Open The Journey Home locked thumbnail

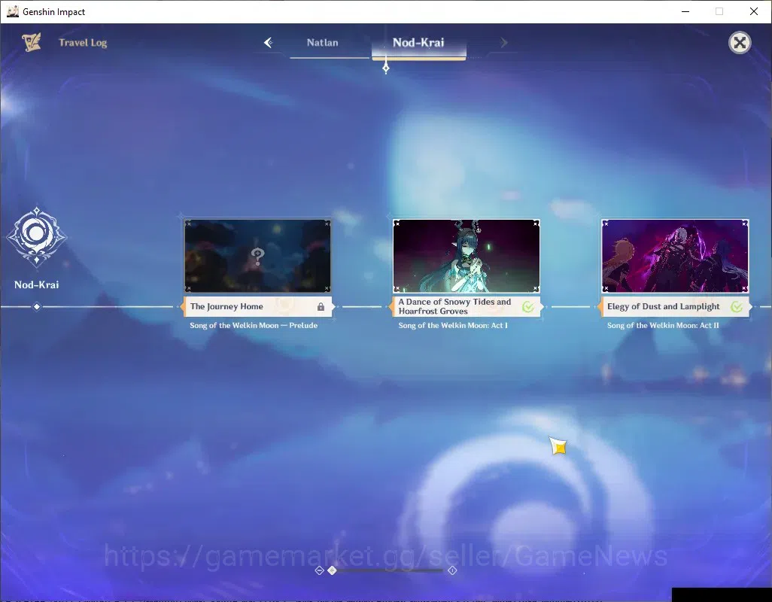257,256
